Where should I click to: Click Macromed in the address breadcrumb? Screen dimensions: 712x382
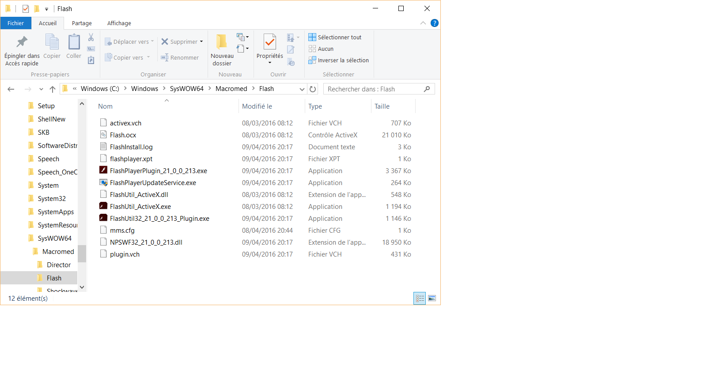(x=231, y=89)
